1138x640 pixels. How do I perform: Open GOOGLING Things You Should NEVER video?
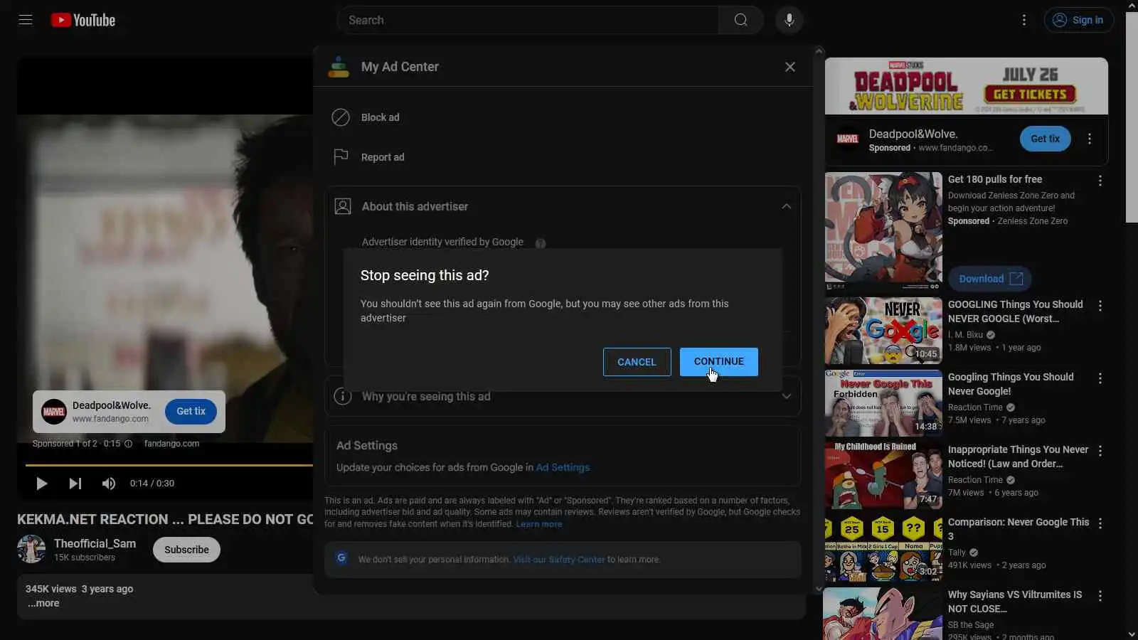(883, 331)
